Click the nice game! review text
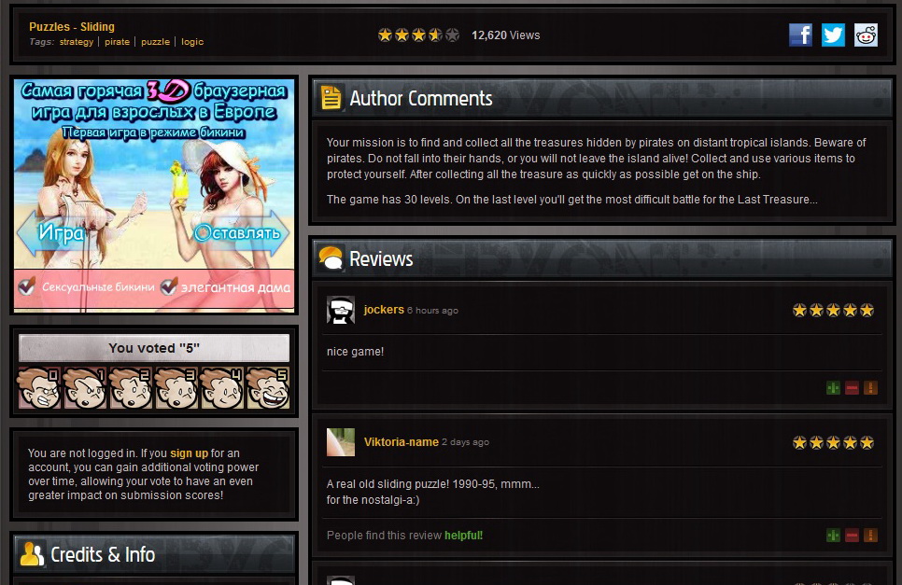902x585 pixels. tap(355, 352)
